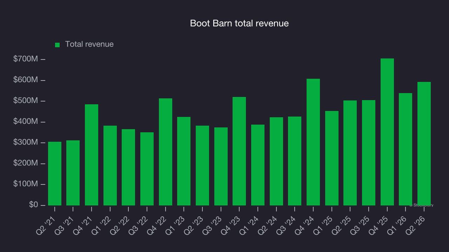
Task: Select the revenue bar for Q4 '24
Action: 313,142
